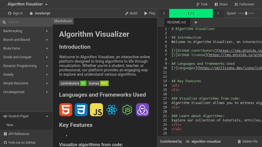Expand the Simple Recursive category

(26, 83)
